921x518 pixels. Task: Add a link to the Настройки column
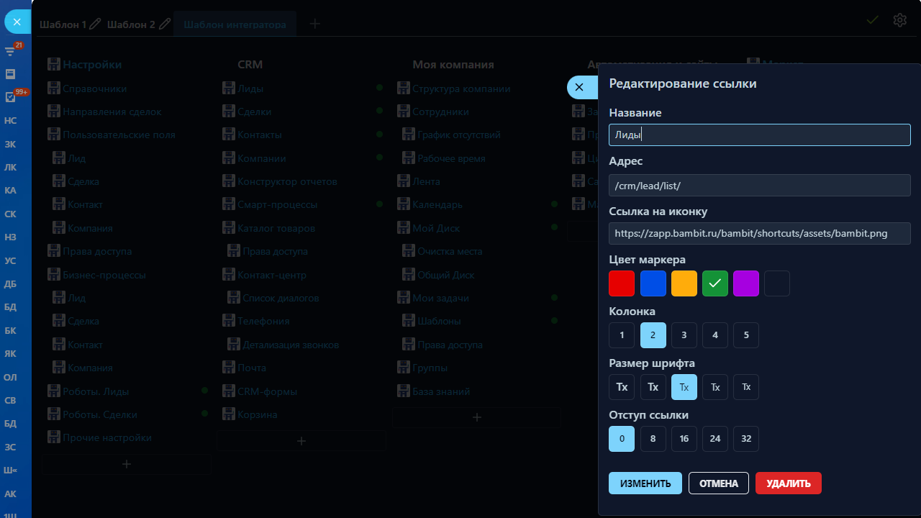[127, 464]
